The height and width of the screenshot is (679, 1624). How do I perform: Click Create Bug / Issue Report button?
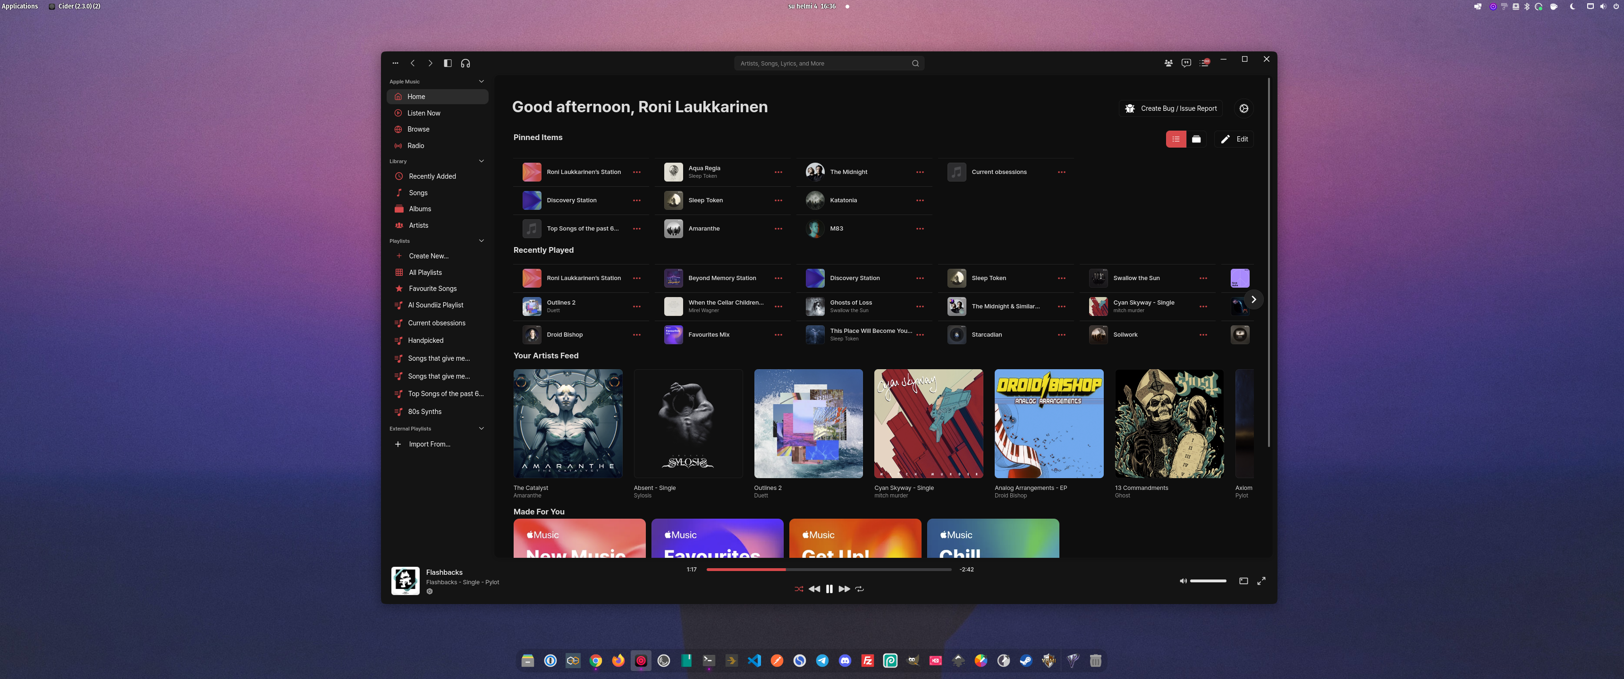pyautogui.click(x=1171, y=108)
